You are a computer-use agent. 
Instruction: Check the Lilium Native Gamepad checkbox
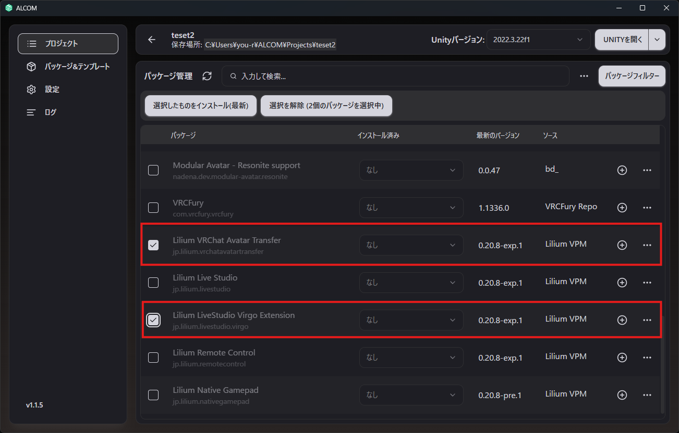[153, 395]
